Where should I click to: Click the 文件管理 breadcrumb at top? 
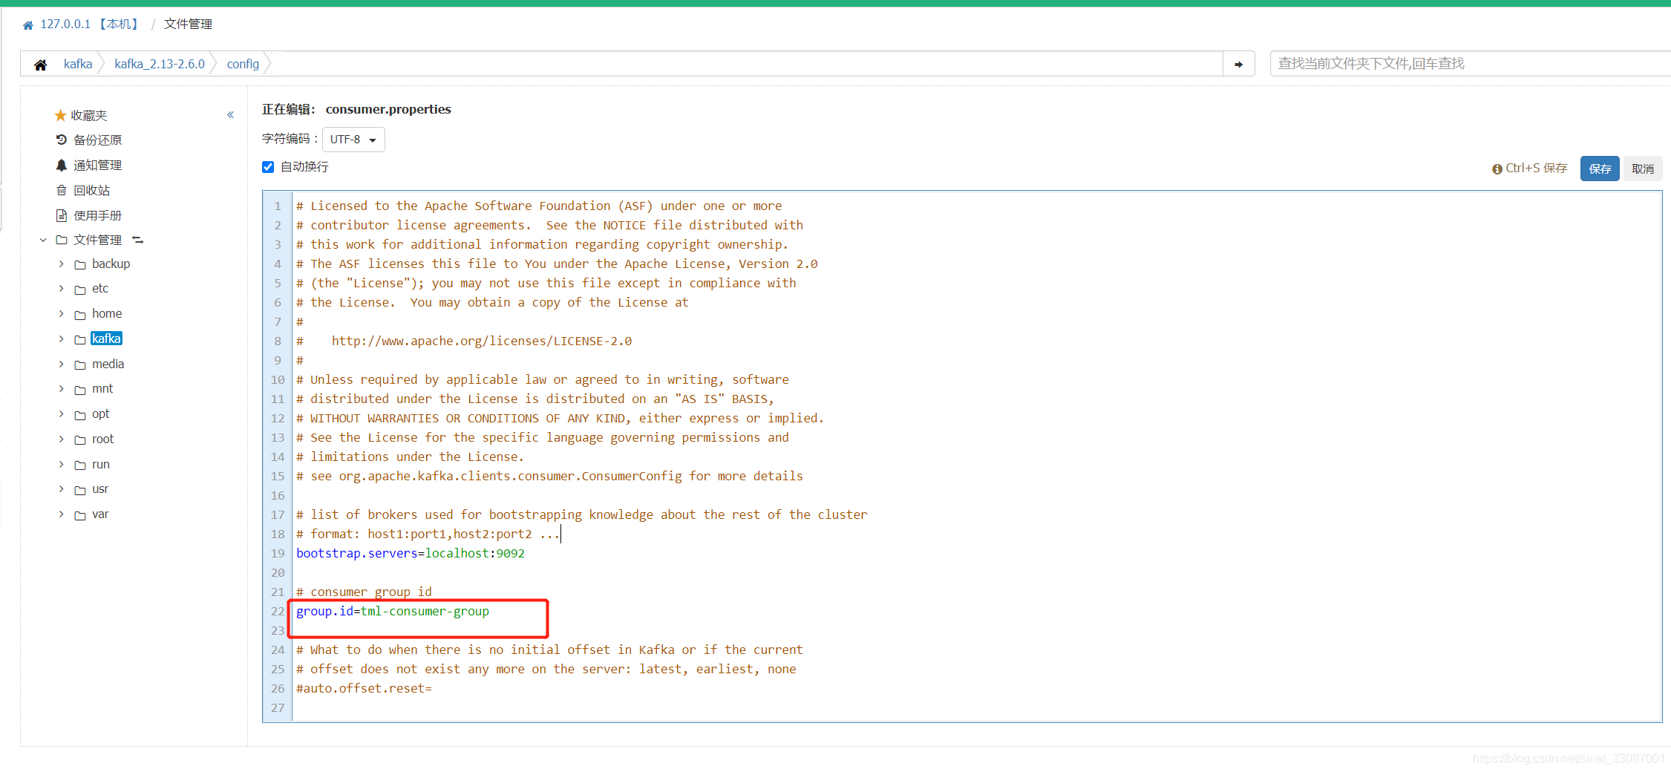point(189,24)
